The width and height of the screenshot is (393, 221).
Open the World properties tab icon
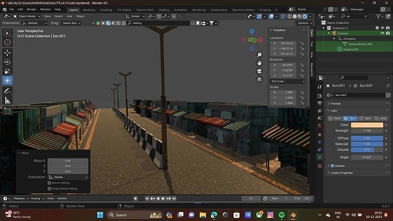click(x=320, y=126)
